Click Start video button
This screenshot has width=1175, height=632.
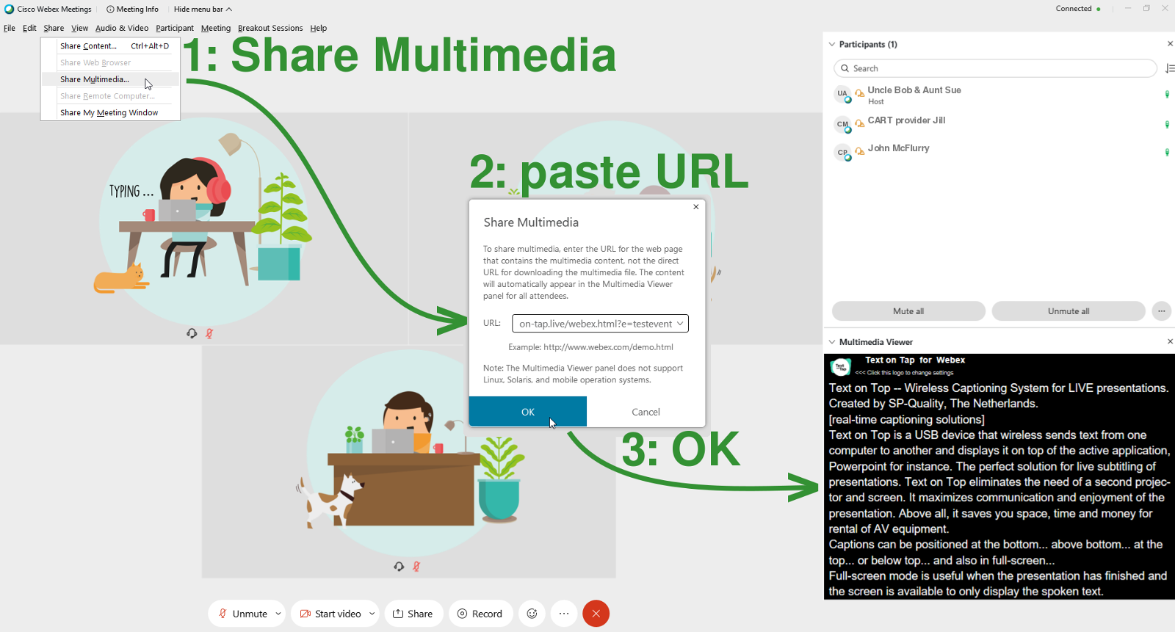click(x=330, y=614)
